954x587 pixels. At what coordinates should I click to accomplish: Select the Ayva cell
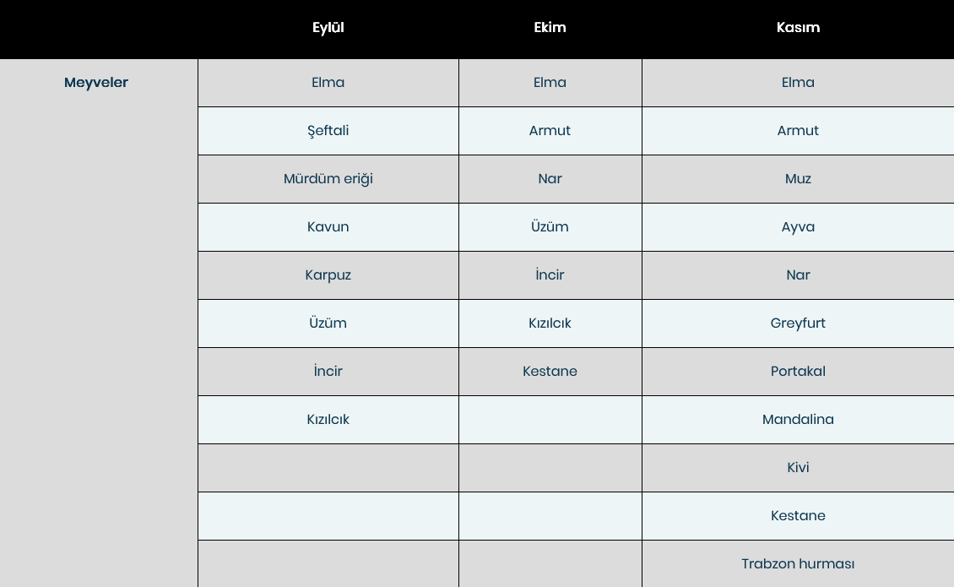798,227
